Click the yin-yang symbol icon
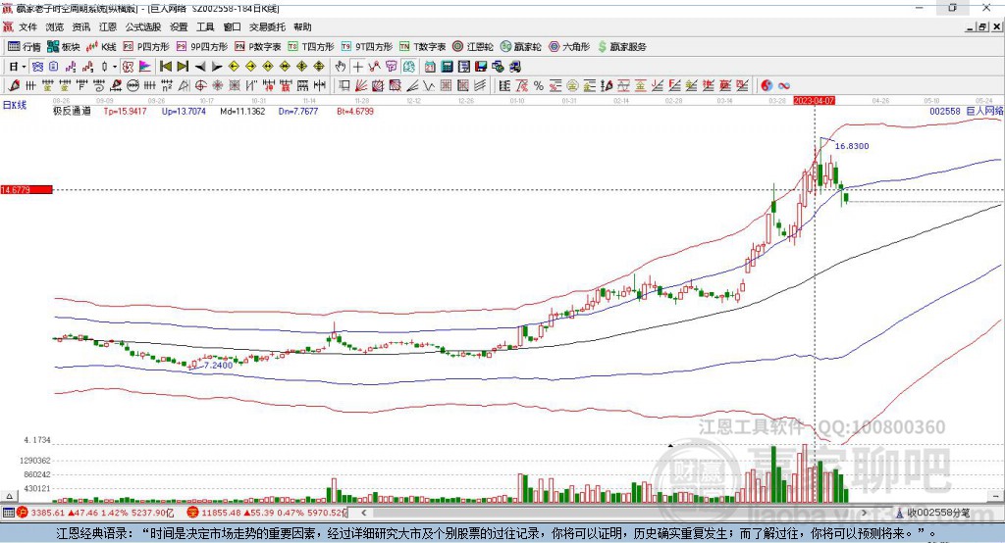 point(767,85)
